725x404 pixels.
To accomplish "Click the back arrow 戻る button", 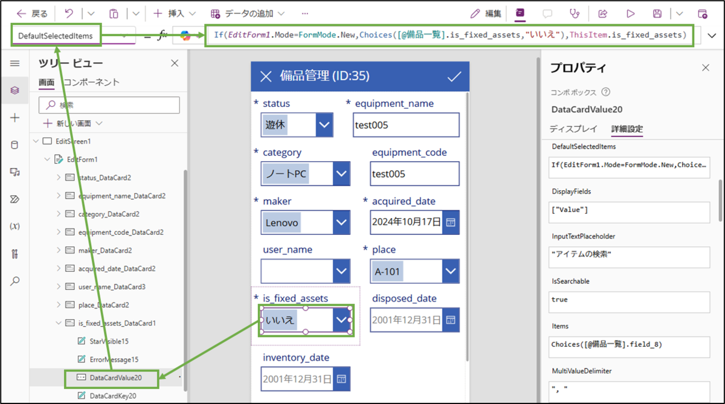I will (32, 13).
